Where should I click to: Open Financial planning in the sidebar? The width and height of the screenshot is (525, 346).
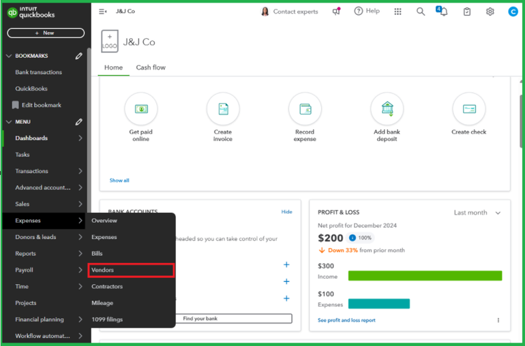pos(40,319)
